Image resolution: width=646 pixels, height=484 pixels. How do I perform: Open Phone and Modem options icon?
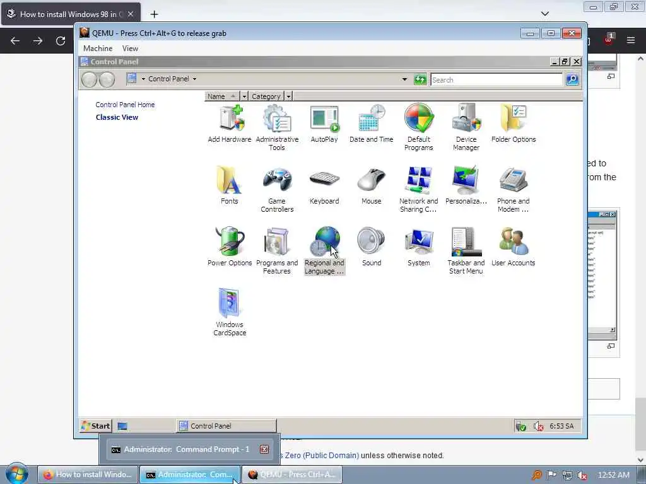pyautogui.click(x=514, y=189)
